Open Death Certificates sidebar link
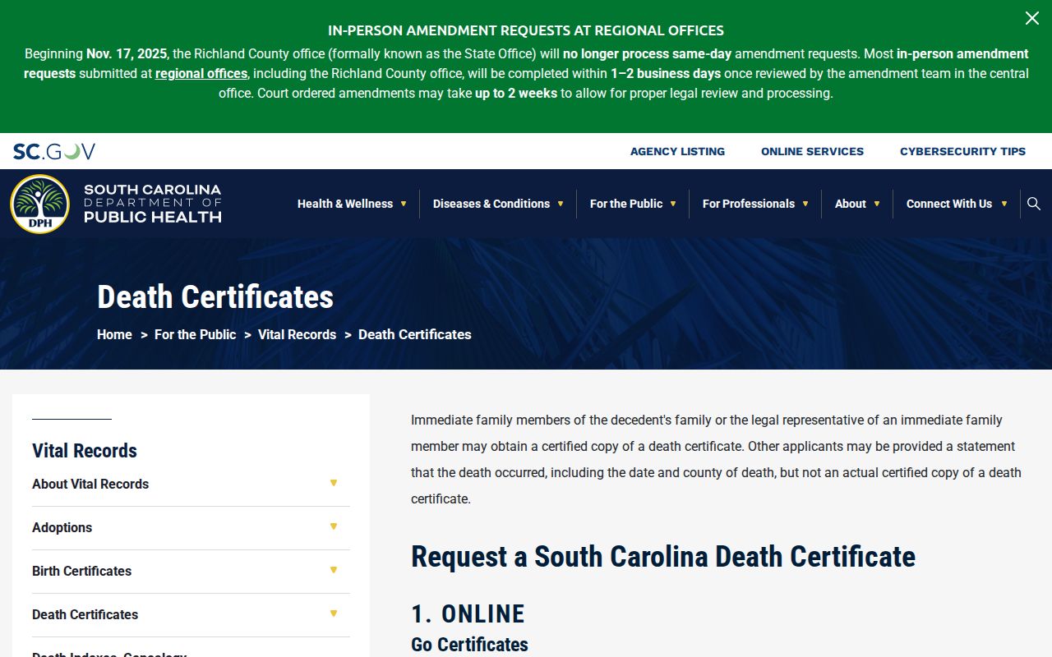Image resolution: width=1052 pixels, height=657 pixels. point(85,614)
